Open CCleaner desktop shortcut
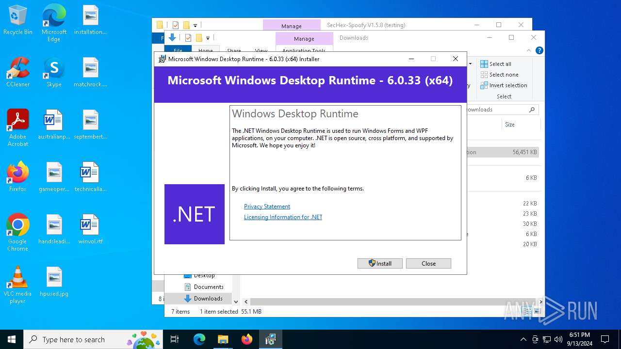Screen dimensions: 621x349 point(18,72)
